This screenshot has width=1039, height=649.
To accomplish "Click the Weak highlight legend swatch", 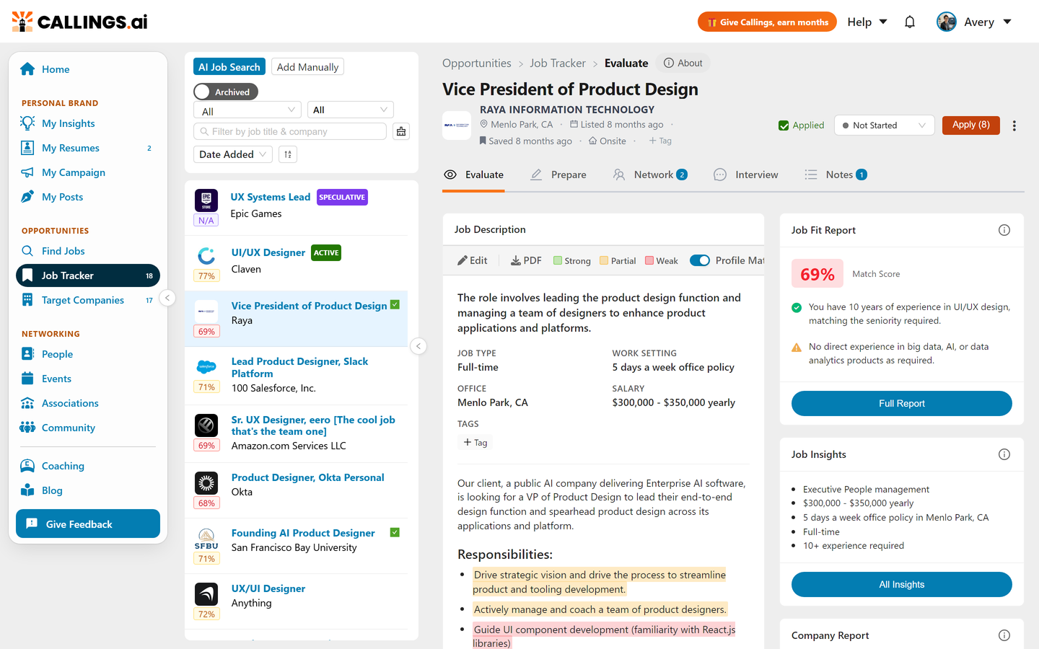I will pos(649,260).
